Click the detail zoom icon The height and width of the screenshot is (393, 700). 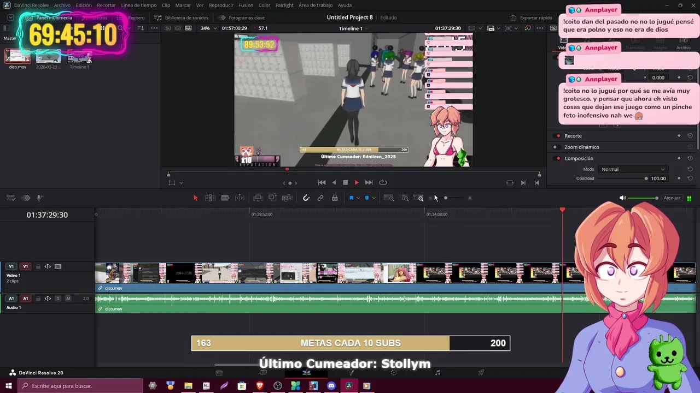pyautogui.click(x=405, y=198)
